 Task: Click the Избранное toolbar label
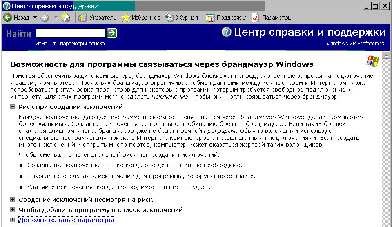click(x=146, y=18)
